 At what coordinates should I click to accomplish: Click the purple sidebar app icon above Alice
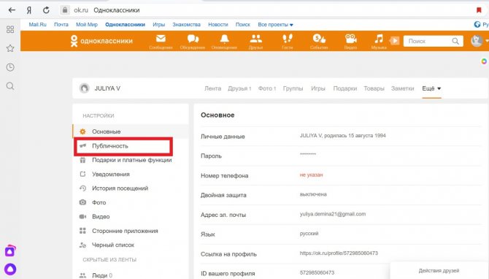pyautogui.click(x=10, y=251)
